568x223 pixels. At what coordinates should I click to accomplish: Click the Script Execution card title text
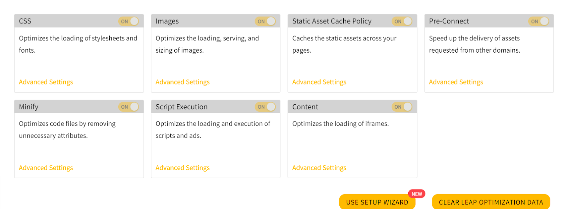[181, 107]
